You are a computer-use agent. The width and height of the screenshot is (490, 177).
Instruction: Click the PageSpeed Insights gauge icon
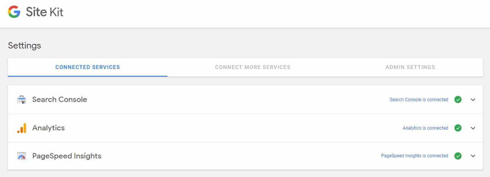click(22, 156)
